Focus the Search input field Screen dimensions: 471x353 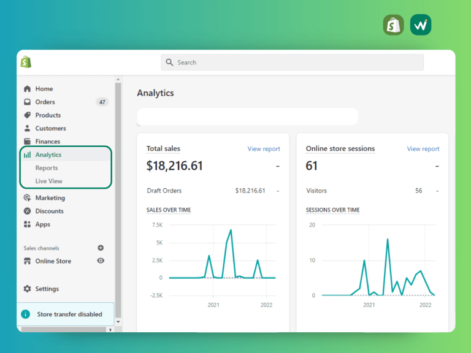(293, 62)
